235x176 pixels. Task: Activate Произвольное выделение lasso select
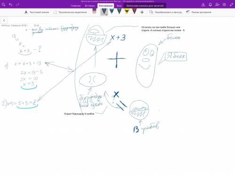click(x=70, y=12)
